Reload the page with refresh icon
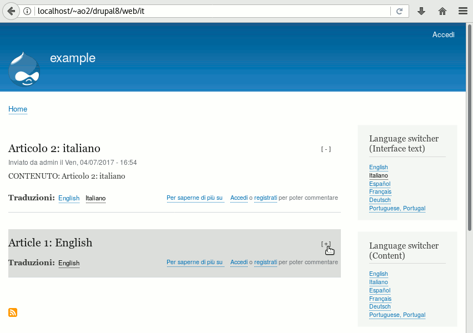Screen dimensions: 473x333 [x=399, y=12]
